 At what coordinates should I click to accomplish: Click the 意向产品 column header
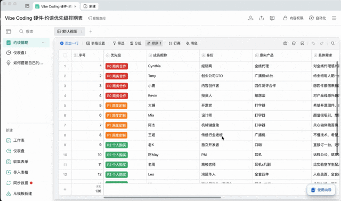click(x=282, y=55)
